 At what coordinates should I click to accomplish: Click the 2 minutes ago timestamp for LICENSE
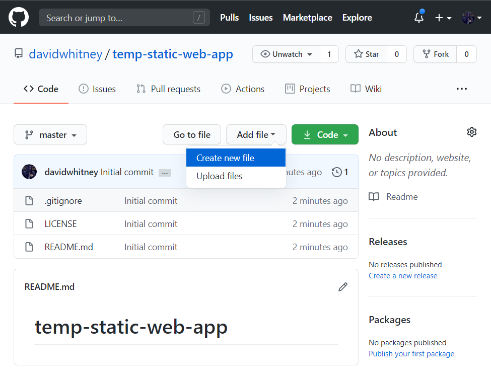[x=320, y=224]
